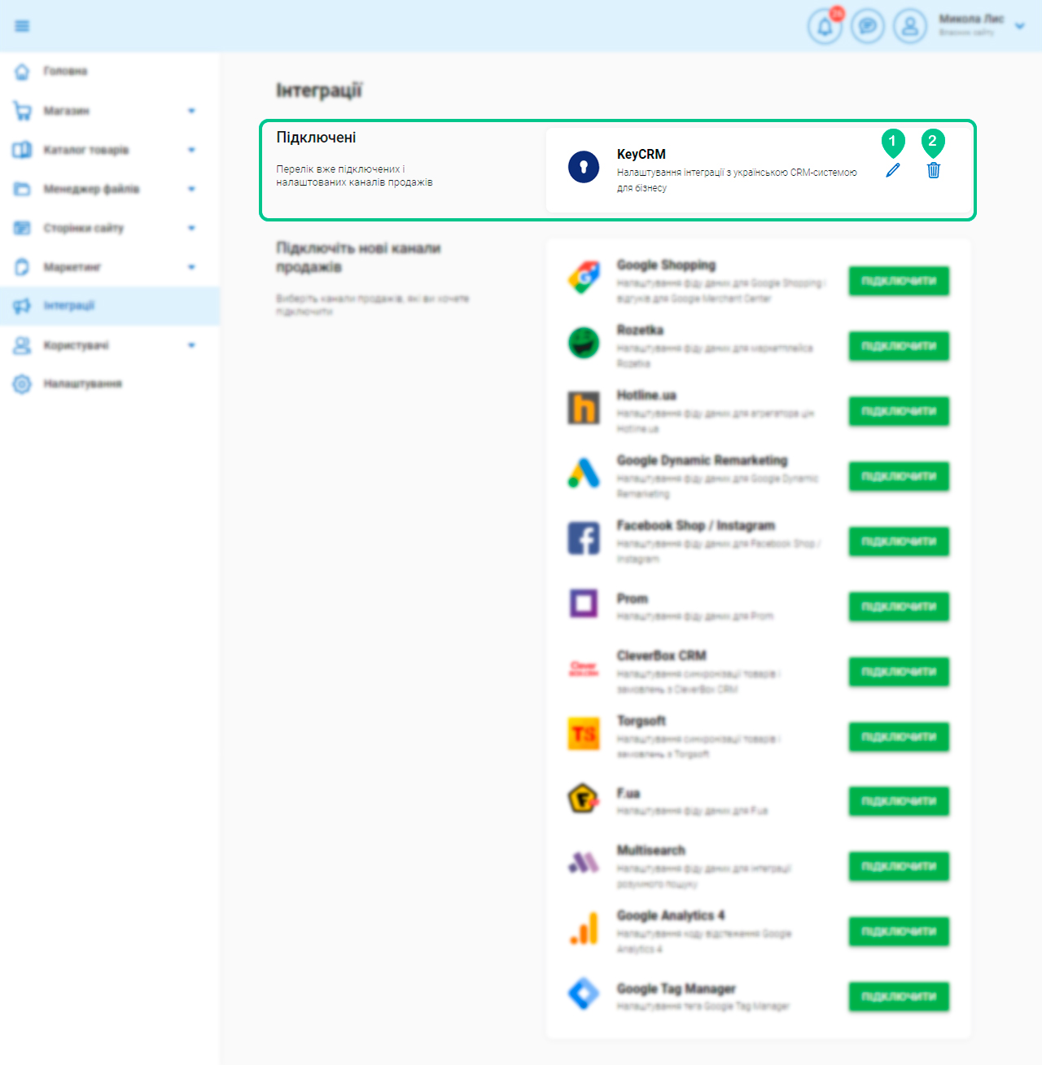Delete the KeyCRM integration with trash icon
1042x1065 pixels.
pos(934,170)
